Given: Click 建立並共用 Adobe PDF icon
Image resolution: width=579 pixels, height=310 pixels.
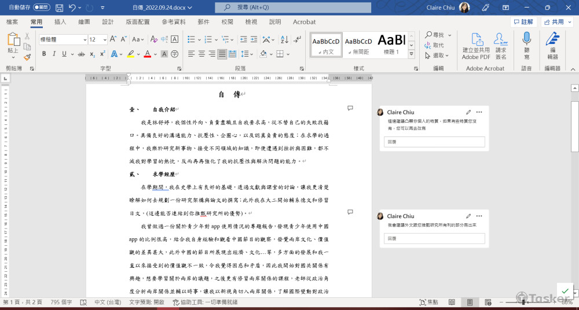Looking at the screenshot, I should (477, 46).
